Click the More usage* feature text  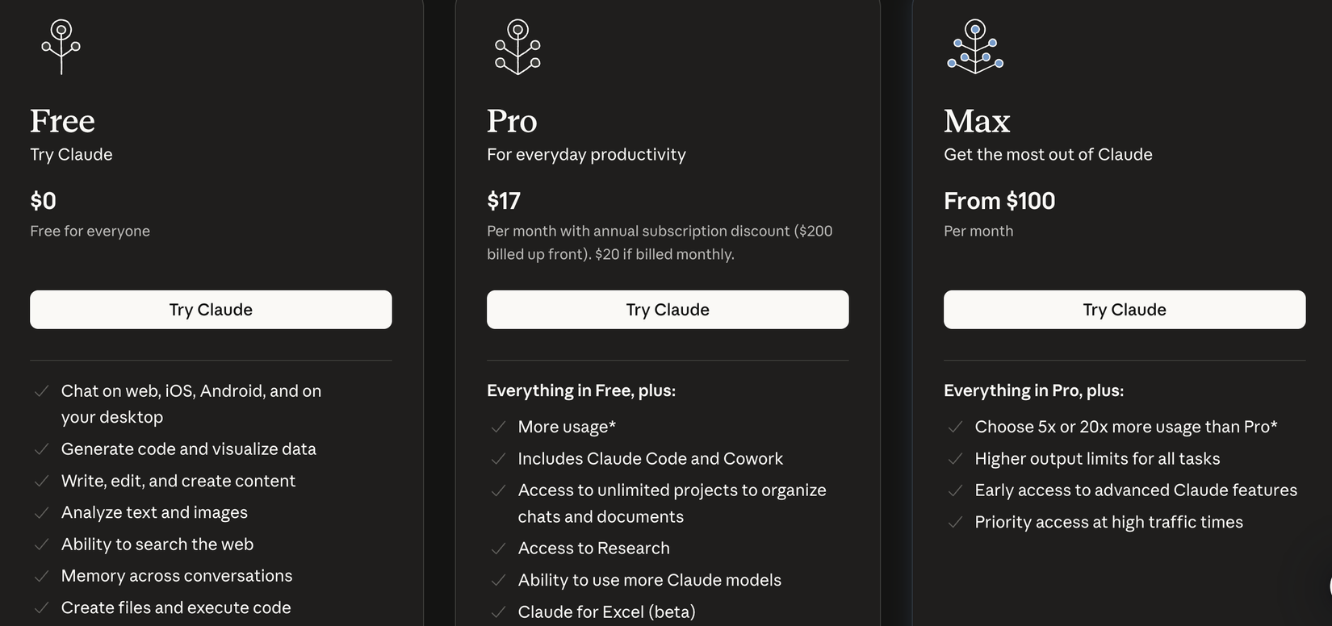(567, 427)
